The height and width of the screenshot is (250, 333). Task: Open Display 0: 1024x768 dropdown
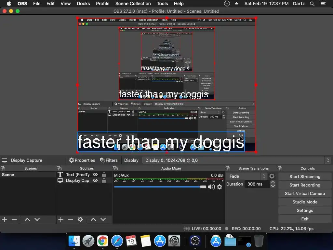tap(236, 160)
